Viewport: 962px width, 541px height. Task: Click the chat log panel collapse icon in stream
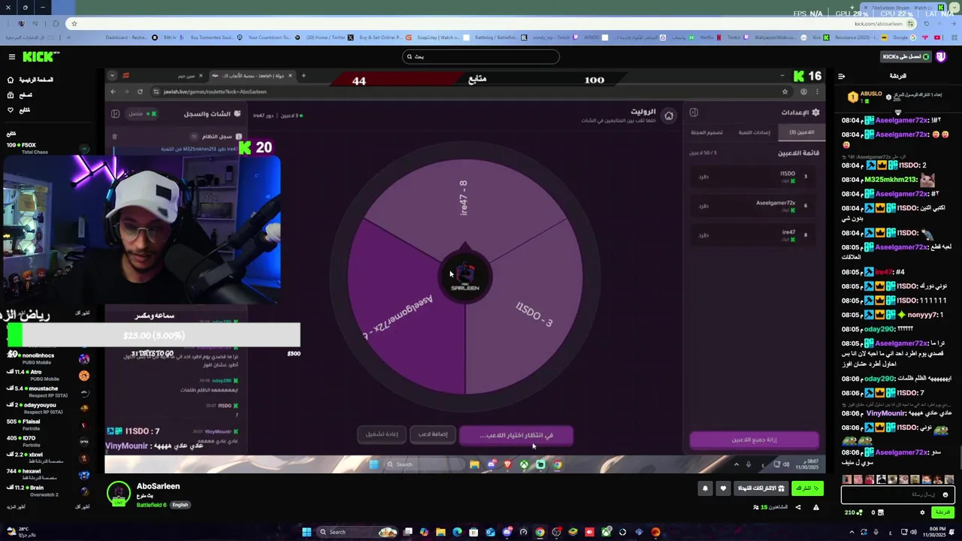(115, 113)
